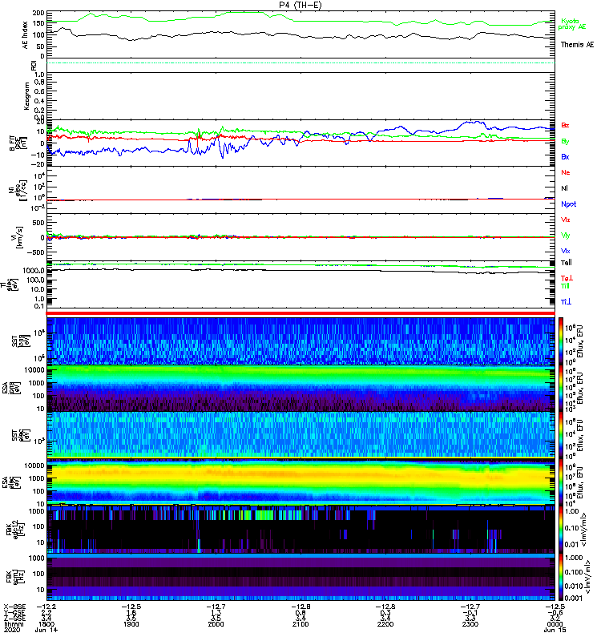The image size is (601, 641).
Task: Click the "2200" time tick label
Action: [x=385, y=624]
